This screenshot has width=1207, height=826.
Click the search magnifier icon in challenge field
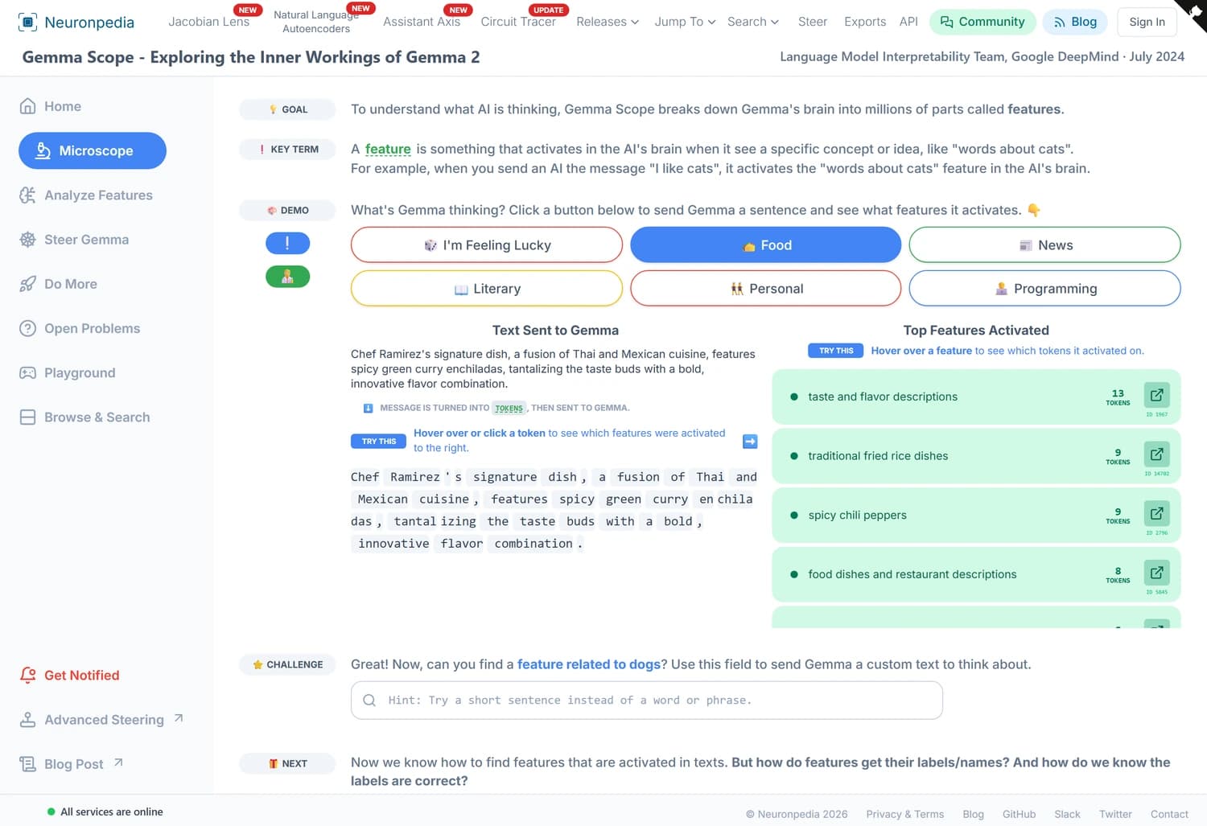(369, 701)
